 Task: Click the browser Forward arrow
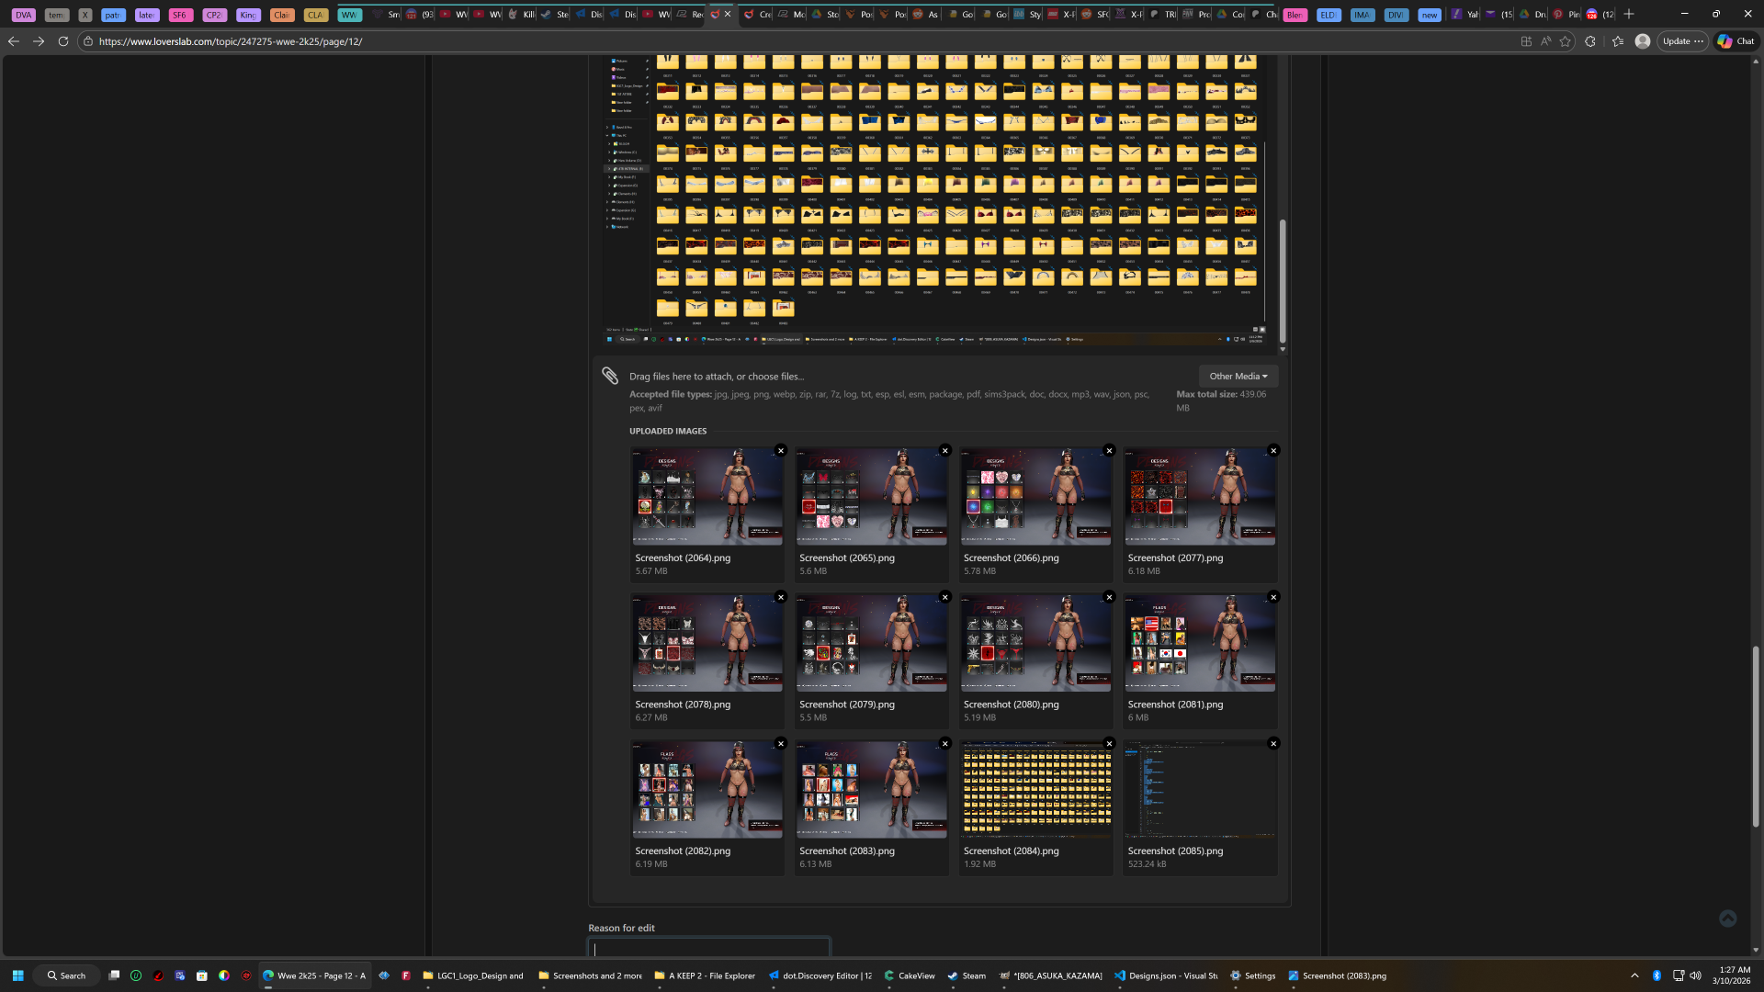(x=39, y=41)
